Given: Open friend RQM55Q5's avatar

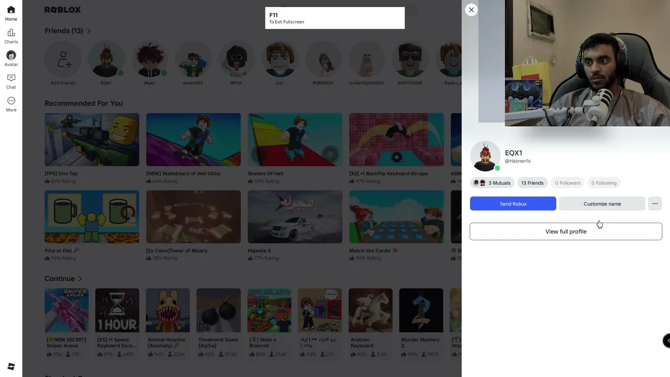Looking at the screenshot, I should 323,59.
